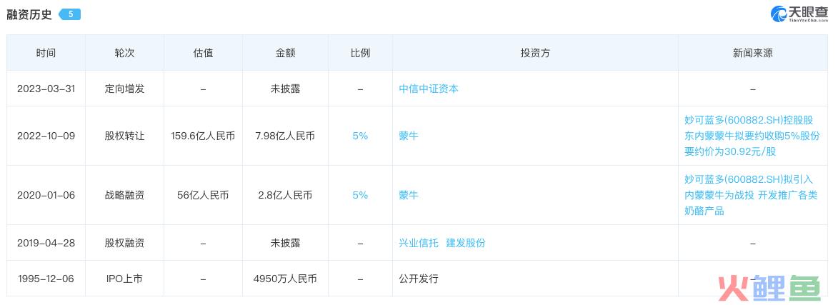The height and width of the screenshot is (305, 838).
Task: Open news about 引入内蒙蒙牛为战投
Action: 751,195
